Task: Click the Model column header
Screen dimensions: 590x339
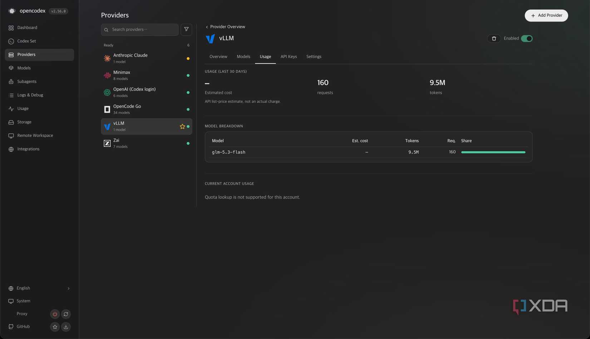Action: 218,141
